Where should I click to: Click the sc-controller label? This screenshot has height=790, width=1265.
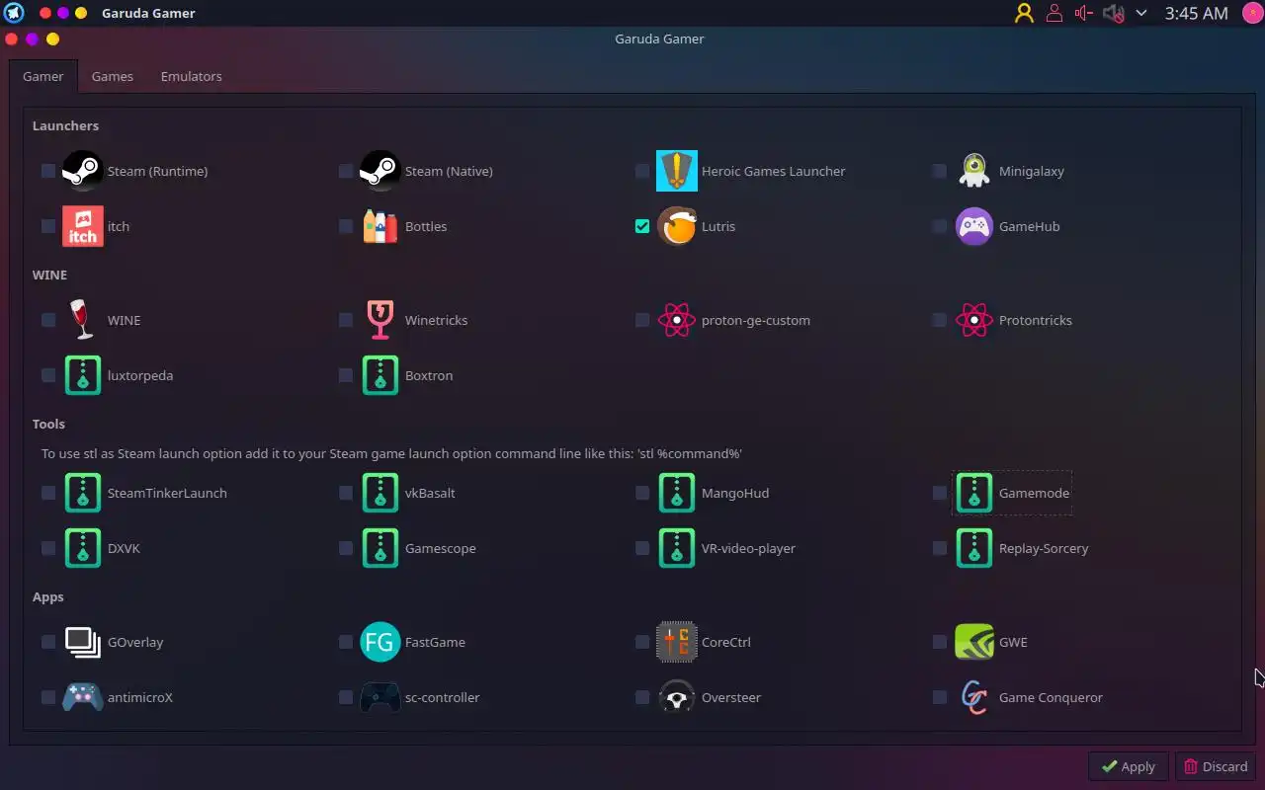coord(443,697)
